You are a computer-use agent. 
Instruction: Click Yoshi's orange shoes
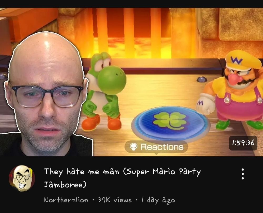point(101,123)
